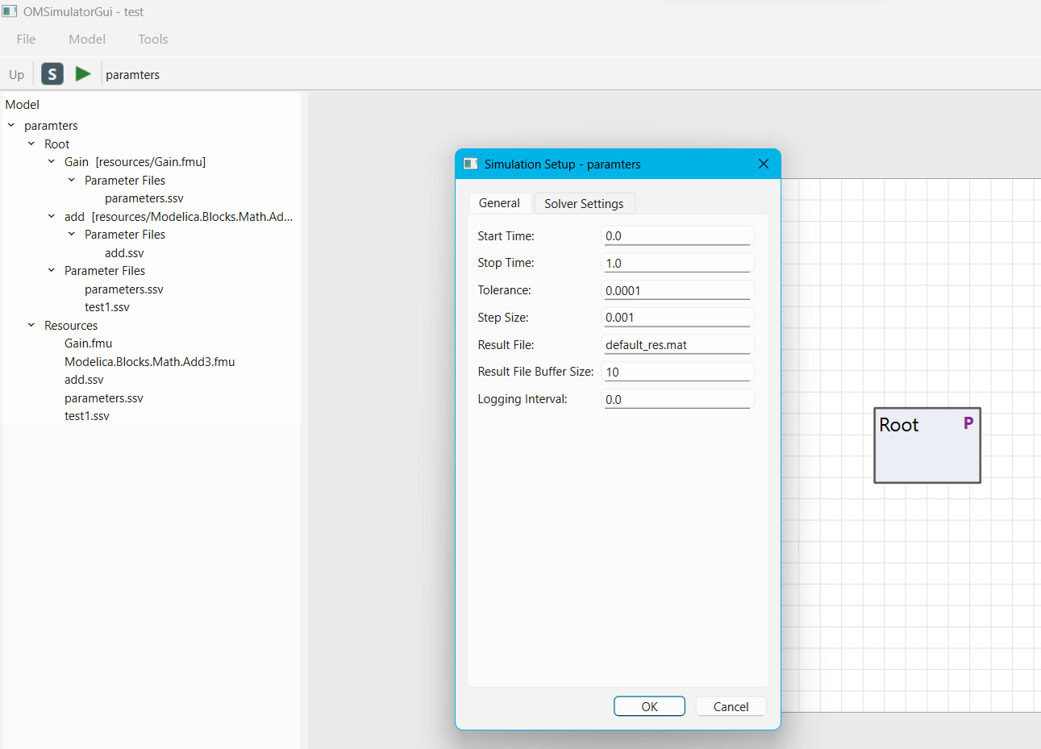Select the Root block on canvas
Screen dimensions: 1041x749
point(927,445)
